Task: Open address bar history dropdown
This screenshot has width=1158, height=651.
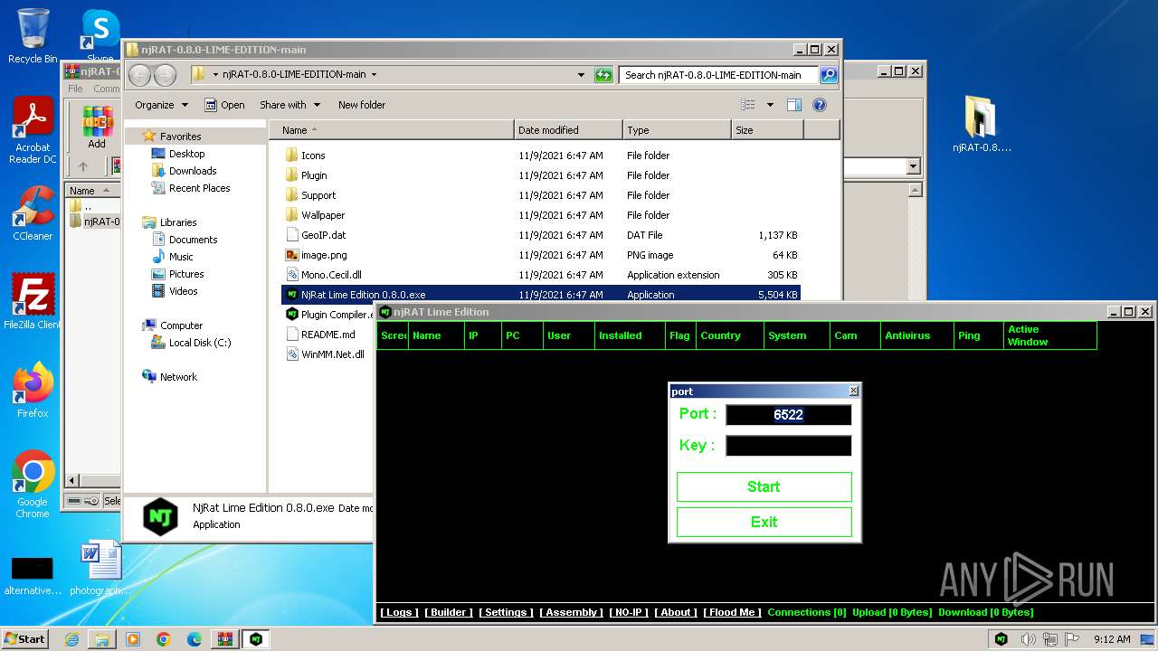Action: pos(581,75)
